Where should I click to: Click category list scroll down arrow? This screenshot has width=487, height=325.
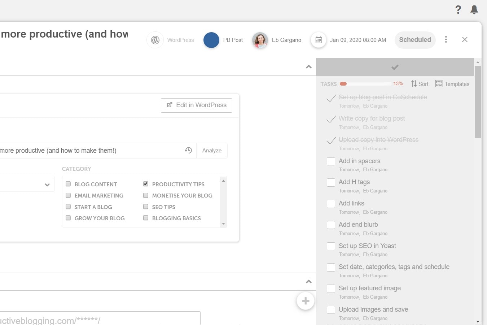[223, 224]
